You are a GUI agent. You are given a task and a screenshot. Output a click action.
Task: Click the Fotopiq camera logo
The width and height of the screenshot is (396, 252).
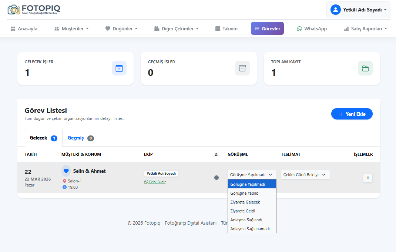14,10
